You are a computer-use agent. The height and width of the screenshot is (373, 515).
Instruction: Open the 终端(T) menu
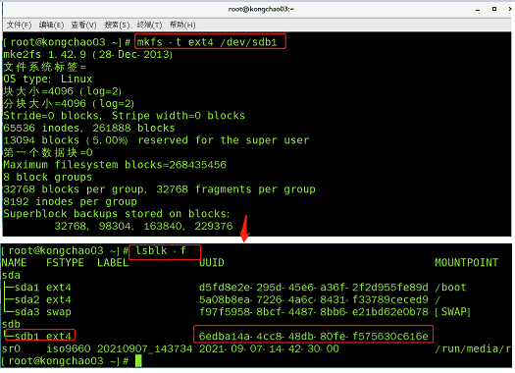point(149,25)
